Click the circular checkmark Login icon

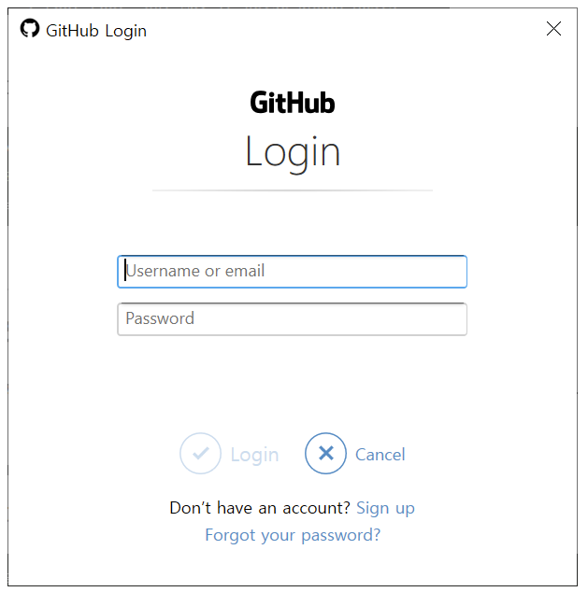click(x=200, y=454)
